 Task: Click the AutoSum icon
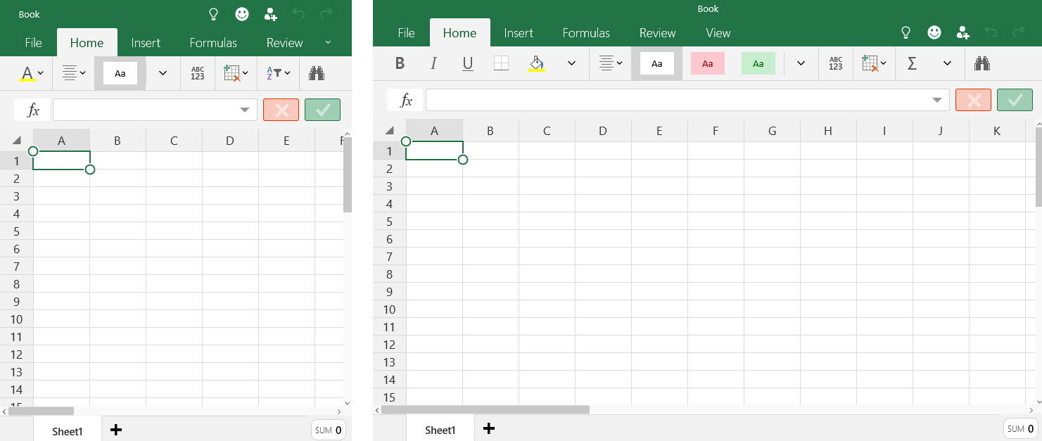click(912, 63)
